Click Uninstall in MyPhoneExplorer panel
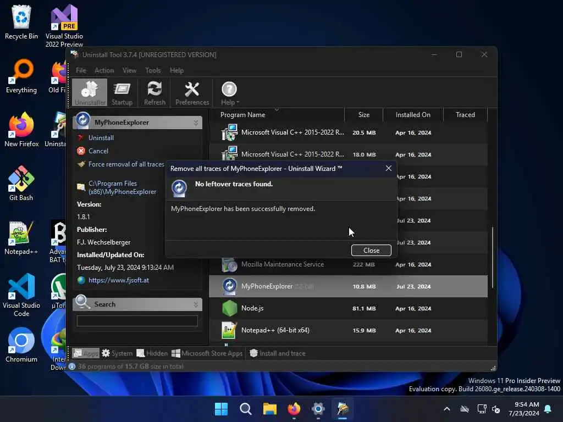Screen dimensions: 563x422 click(x=101, y=138)
